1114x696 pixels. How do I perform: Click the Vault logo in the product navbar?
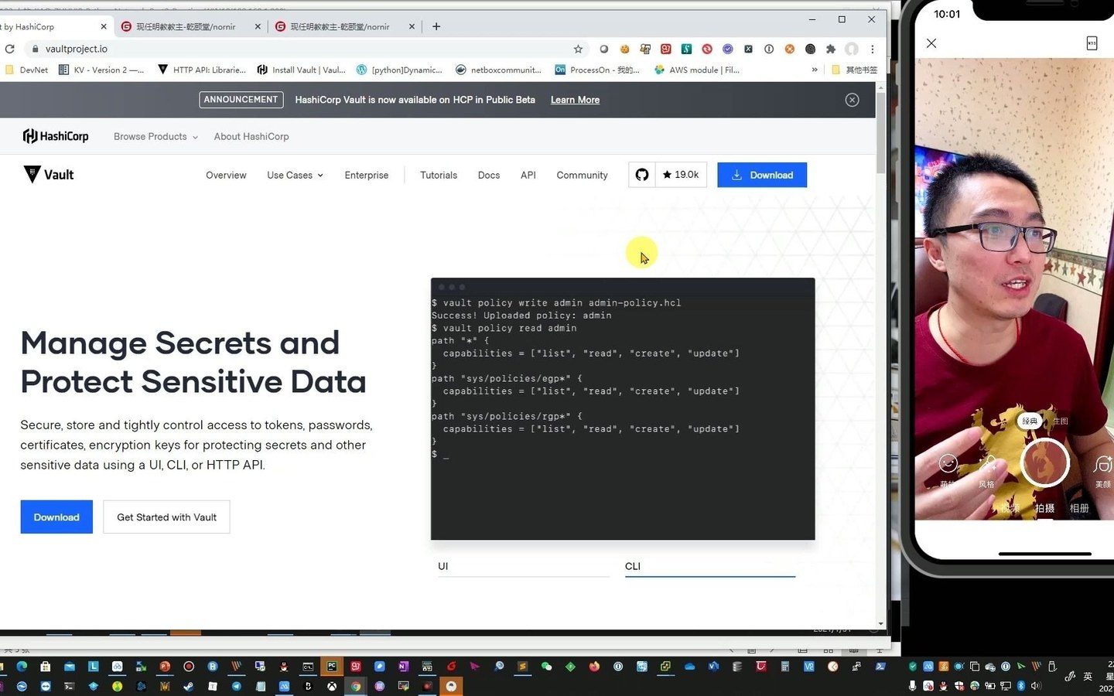pyautogui.click(x=49, y=175)
